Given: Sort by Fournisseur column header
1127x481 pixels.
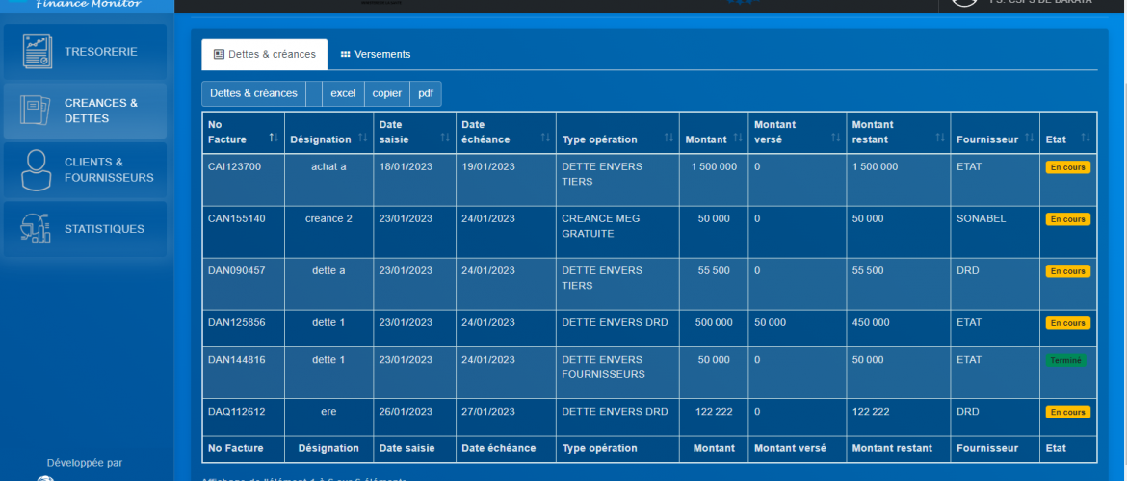Looking at the screenshot, I should (x=987, y=139).
